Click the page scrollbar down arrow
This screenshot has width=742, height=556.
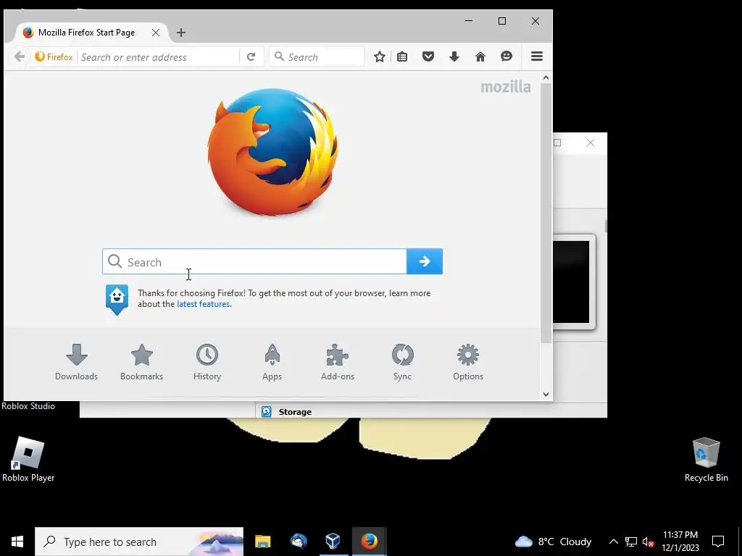(x=546, y=395)
